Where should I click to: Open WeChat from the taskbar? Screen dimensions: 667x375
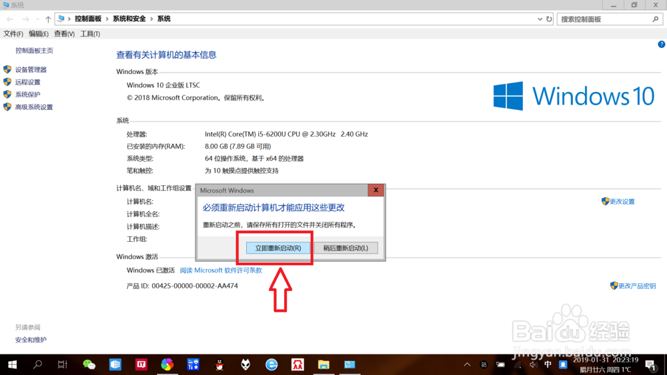pos(89,364)
